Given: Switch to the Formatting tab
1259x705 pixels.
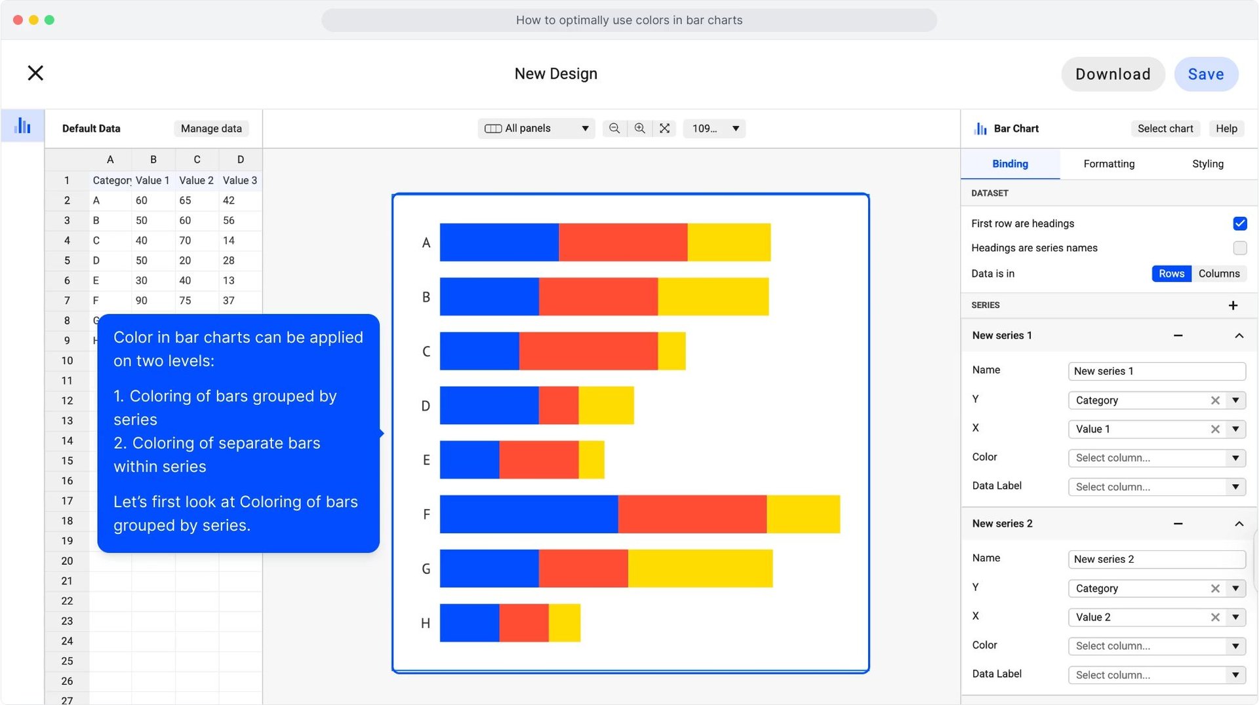Looking at the screenshot, I should click(1108, 164).
